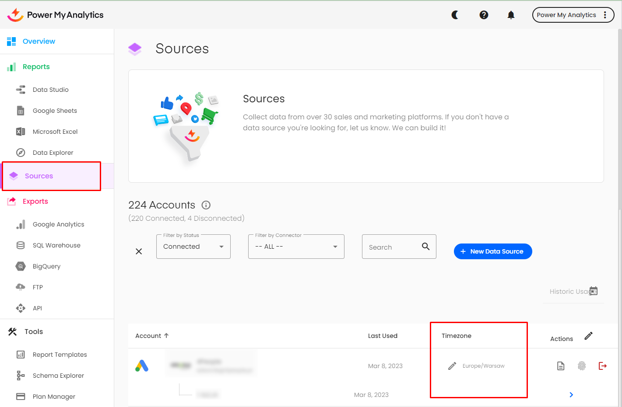This screenshot has height=407, width=622.
Task: Select the Google Ads connector icon
Action: pyautogui.click(x=141, y=366)
